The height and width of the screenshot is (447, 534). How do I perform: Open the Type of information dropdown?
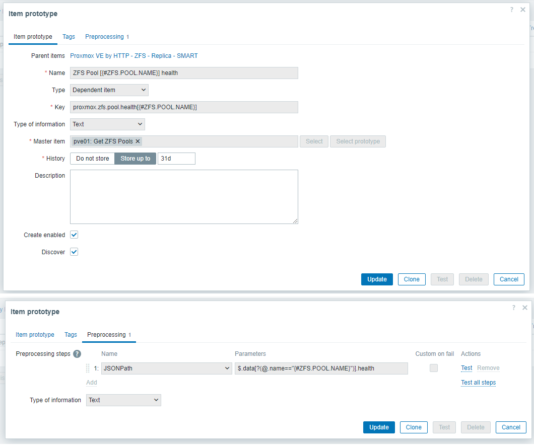[x=107, y=124]
